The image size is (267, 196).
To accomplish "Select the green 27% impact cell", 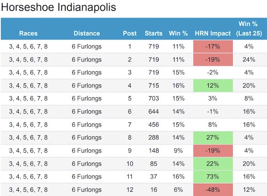I will (213, 138).
